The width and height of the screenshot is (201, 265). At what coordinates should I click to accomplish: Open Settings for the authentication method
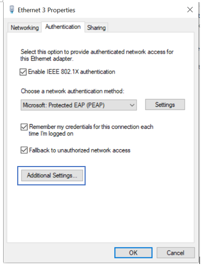click(x=165, y=105)
